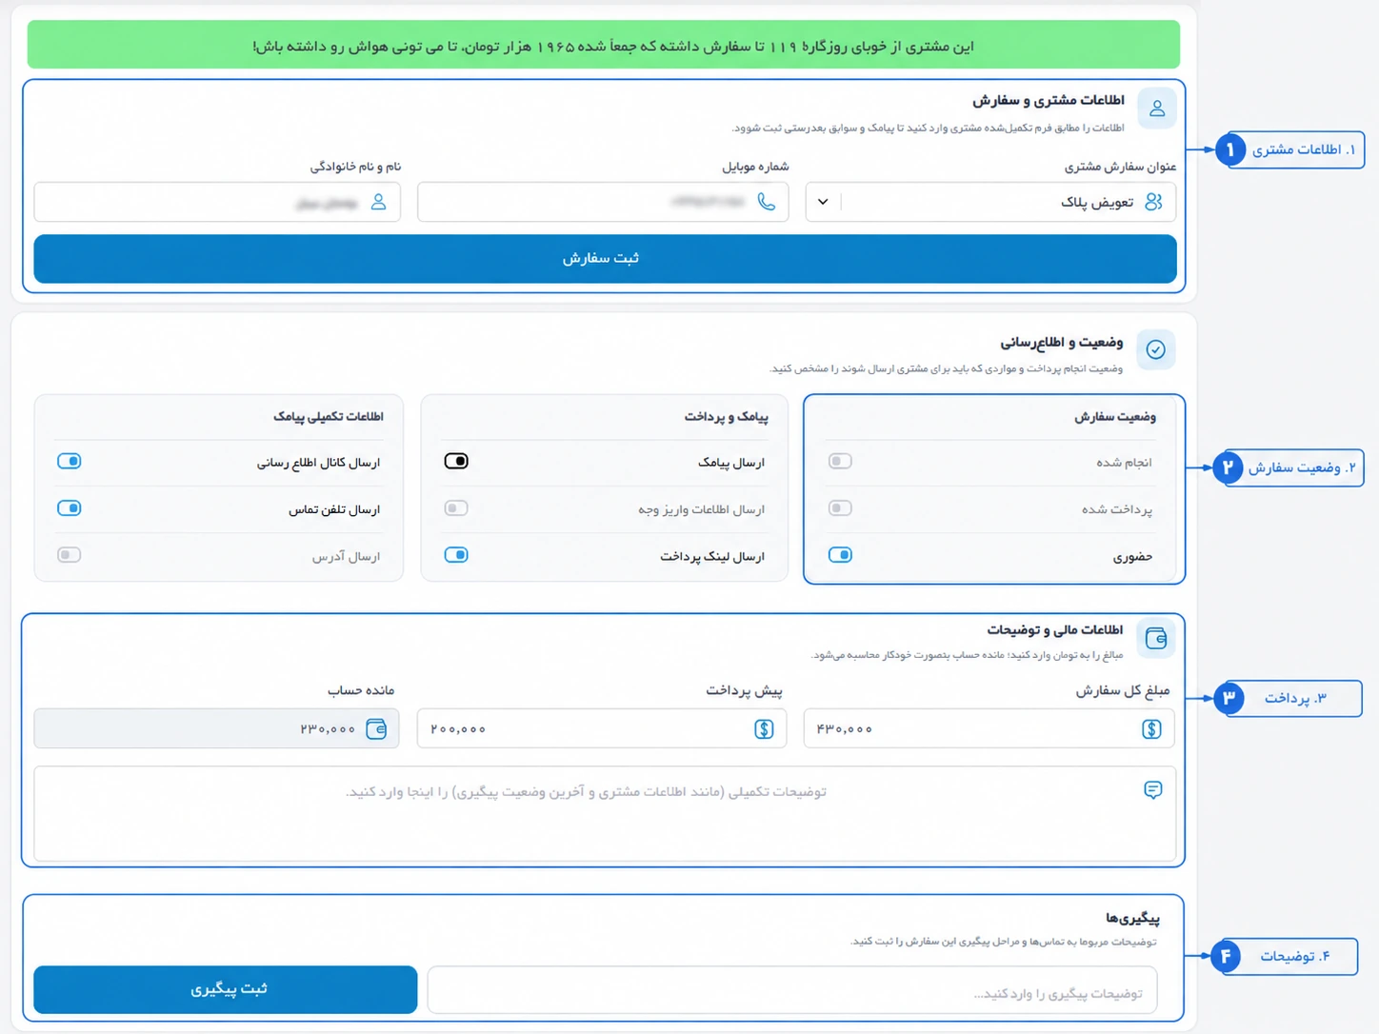The image size is (1379, 1034).
Task: Click the ثبت سفارش submit button
Action: click(x=605, y=258)
